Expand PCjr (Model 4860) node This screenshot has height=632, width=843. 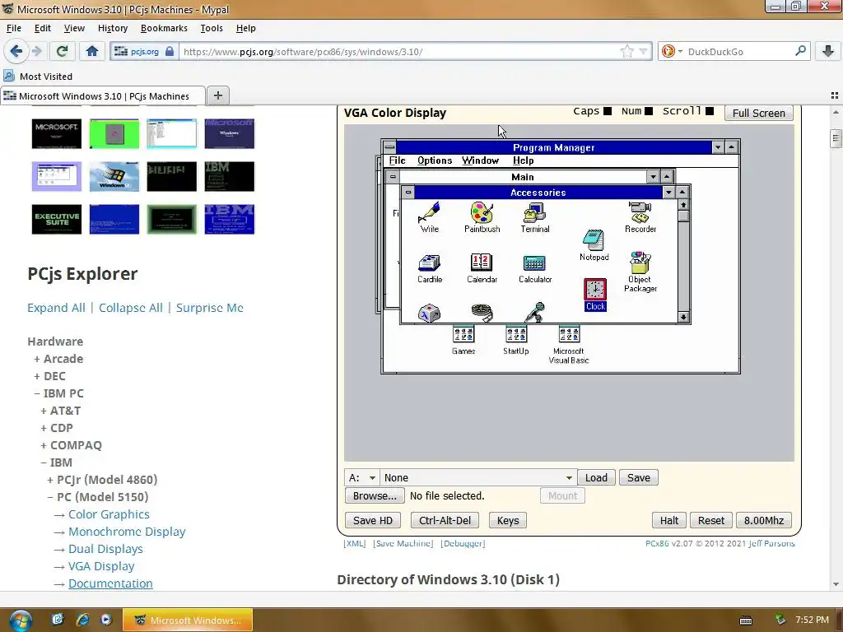click(x=102, y=480)
